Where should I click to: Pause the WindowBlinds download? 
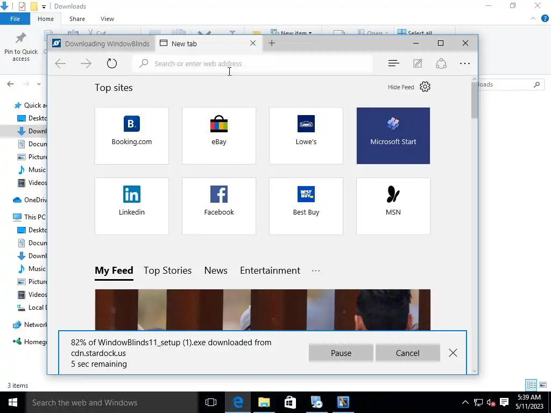(x=341, y=353)
